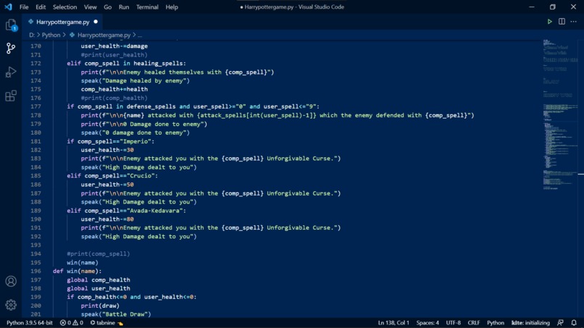This screenshot has height=328, width=584.
Task: Select language mode Python in status bar
Action: click(x=496, y=323)
